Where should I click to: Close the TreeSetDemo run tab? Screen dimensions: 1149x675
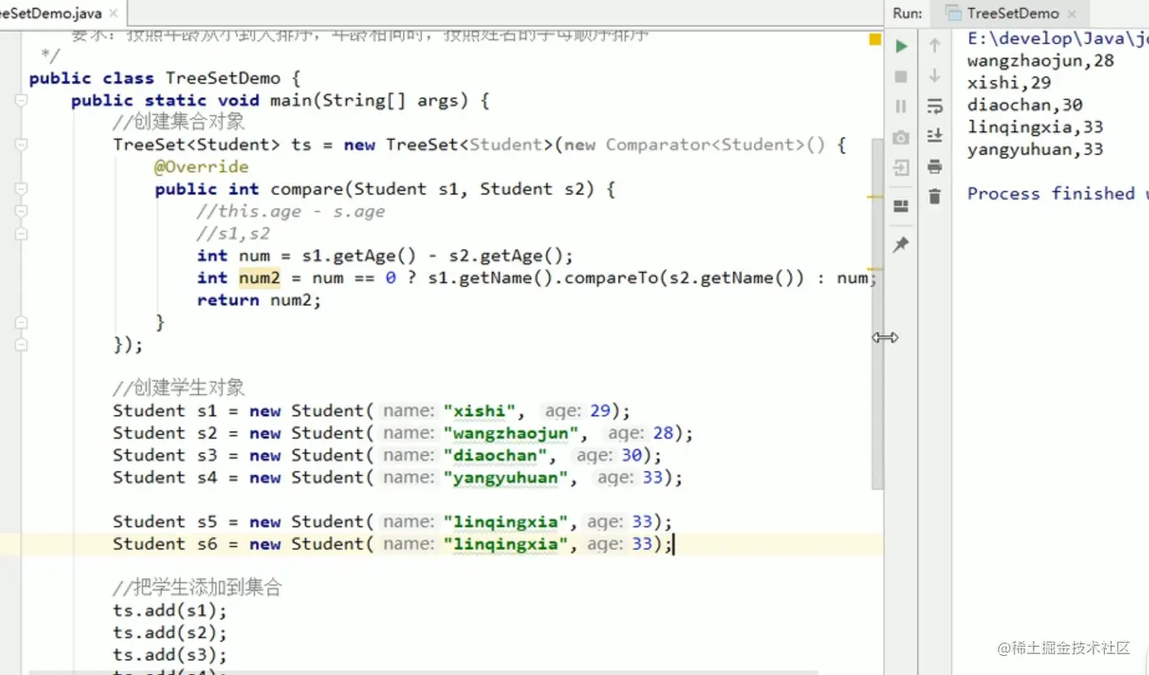coord(1072,13)
